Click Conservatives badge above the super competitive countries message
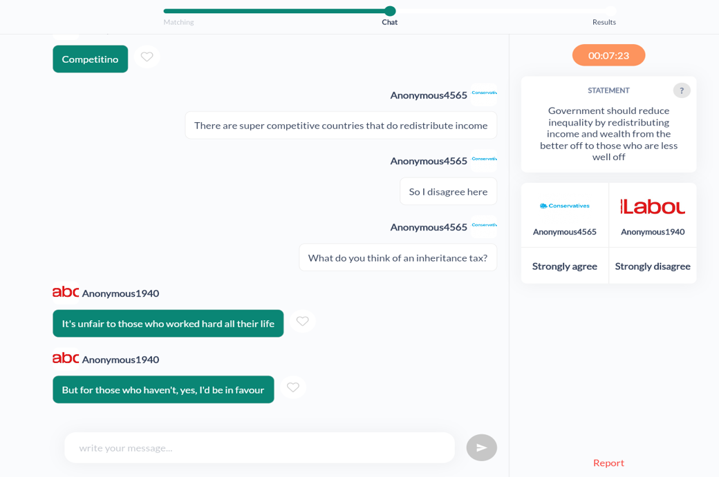The height and width of the screenshot is (477, 719). (x=484, y=93)
